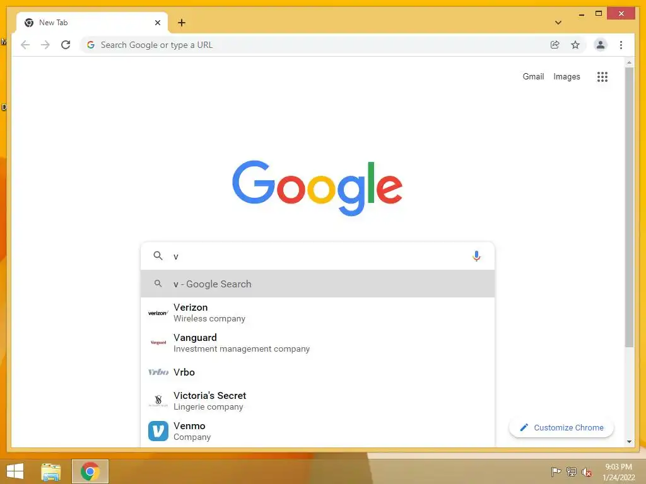Click the Vrbo logo icon
This screenshot has width=646, height=484.
point(158,372)
